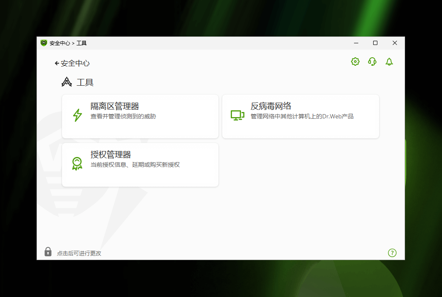
Task: Click the lightning bolt quarantine icon
Action: (77, 115)
